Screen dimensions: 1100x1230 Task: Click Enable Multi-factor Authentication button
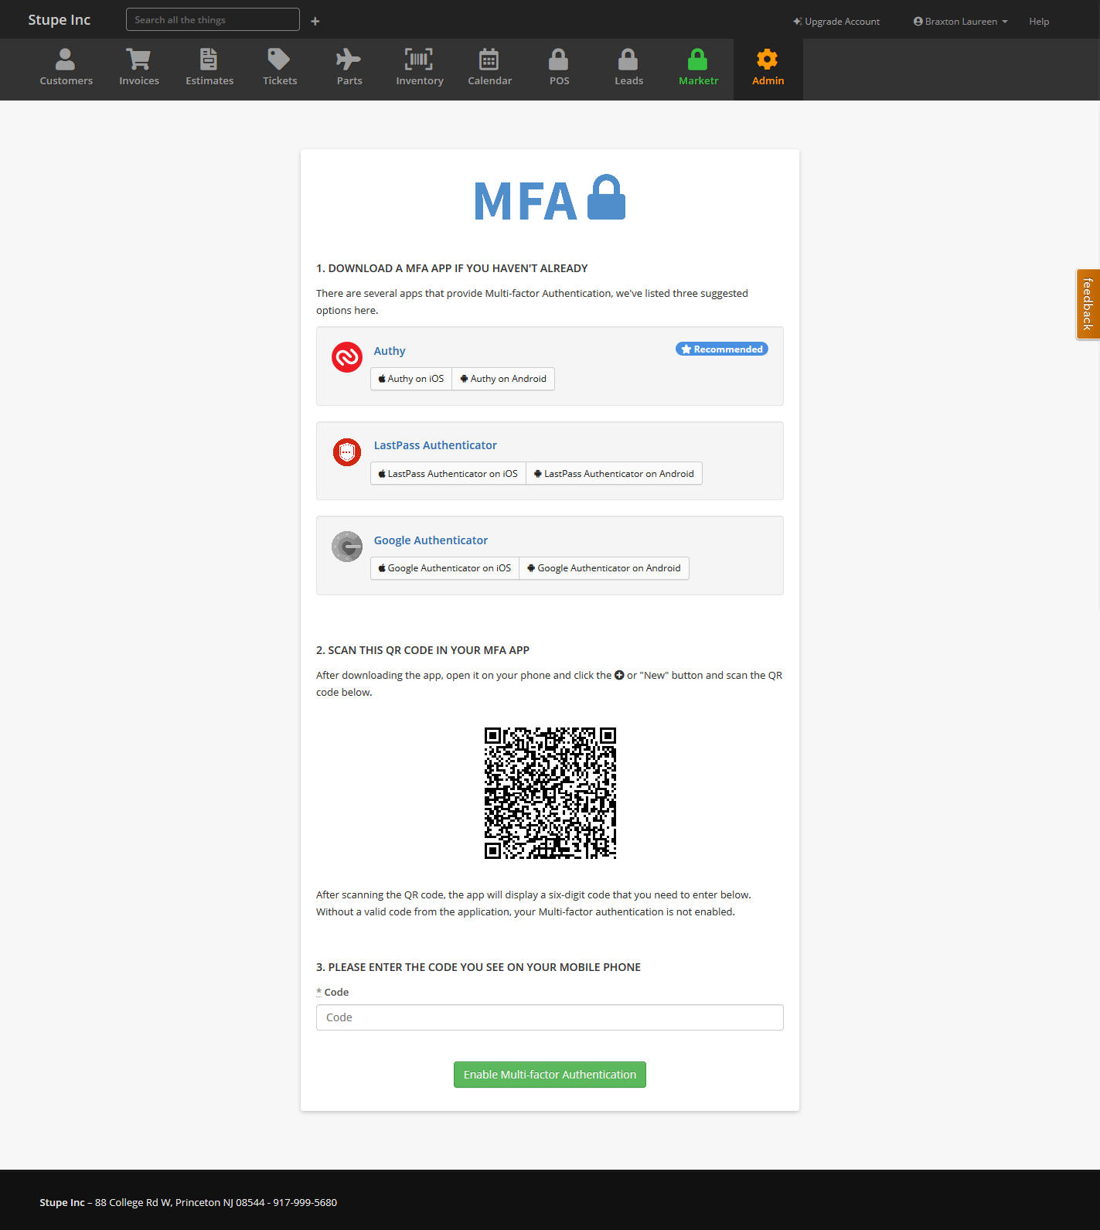click(x=550, y=1075)
